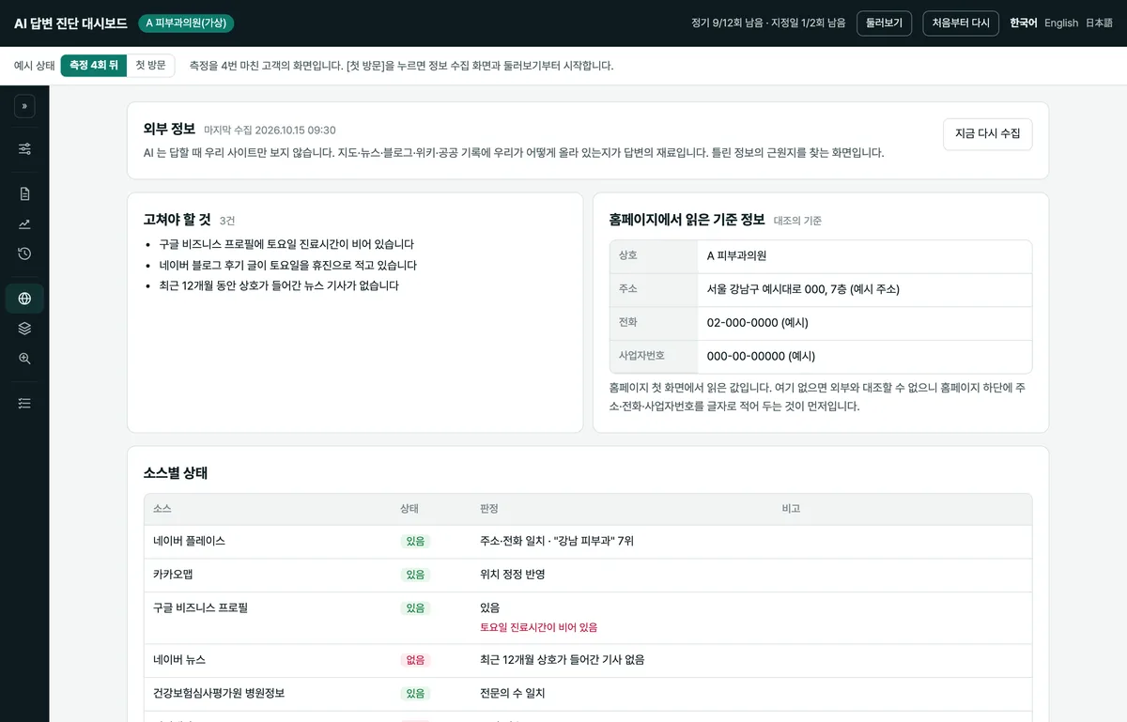Image resolution: width=1127 pixels, height=722 pixels.
Task: Click the first fix item about 구글 비즈니스 프로필
Action: 286,244
